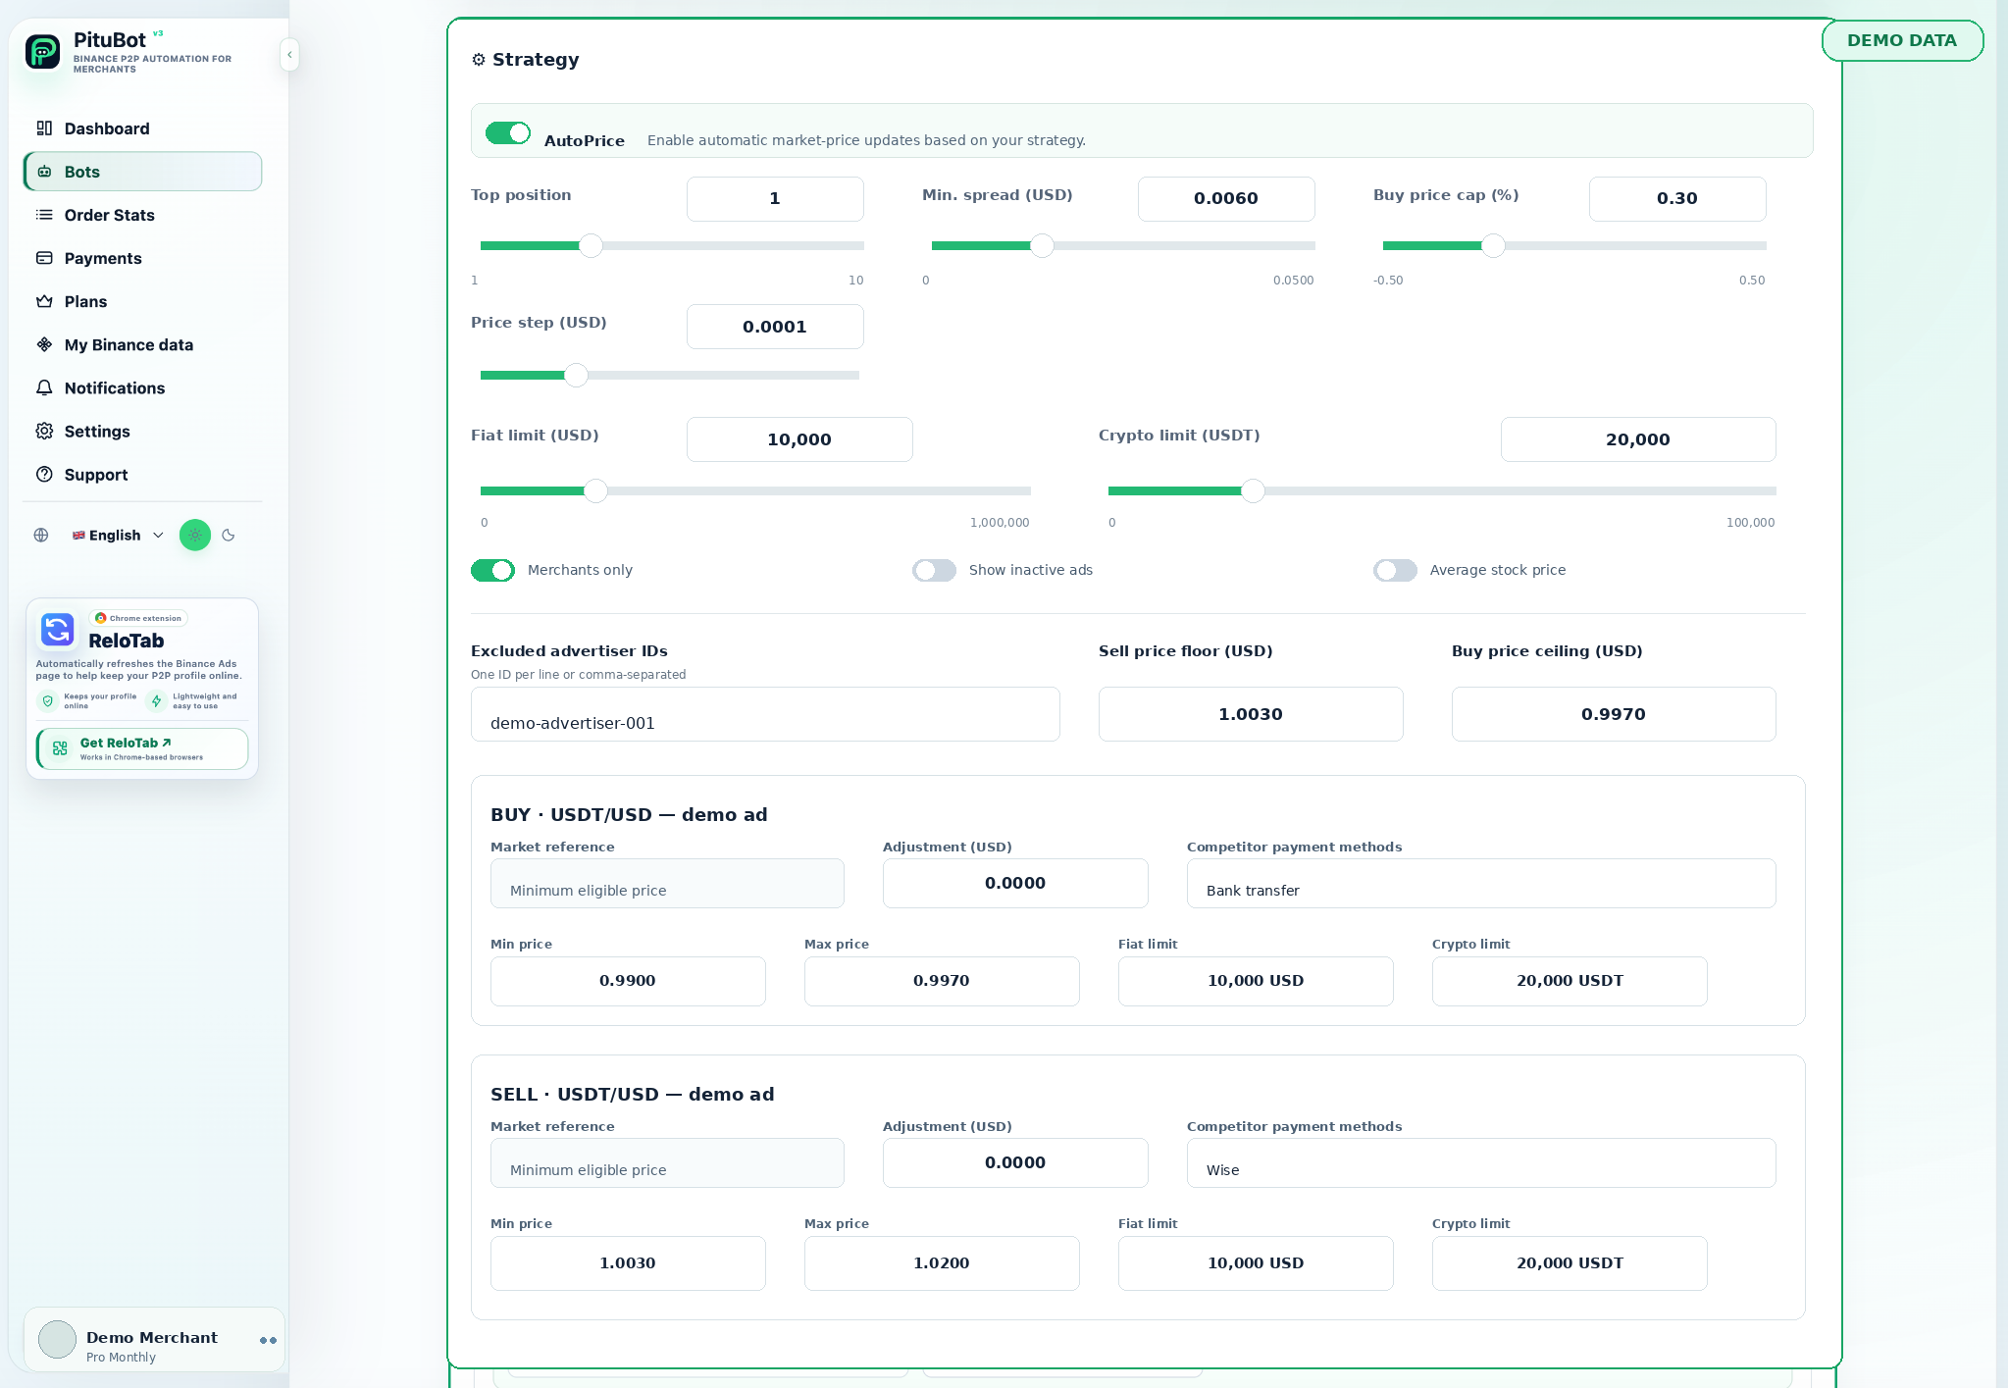Navigate to My Binance data
The height and width of the screenshot is (1388, 2008).
pos(142,344)
